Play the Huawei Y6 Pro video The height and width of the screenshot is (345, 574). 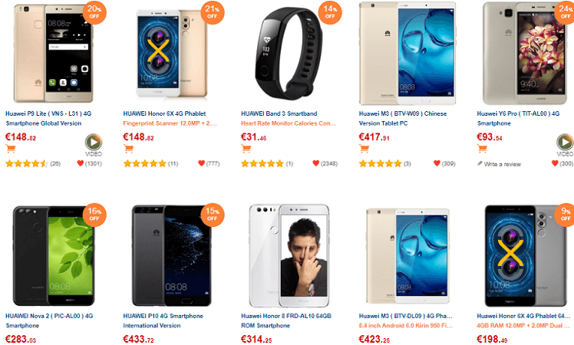point(565,143)
